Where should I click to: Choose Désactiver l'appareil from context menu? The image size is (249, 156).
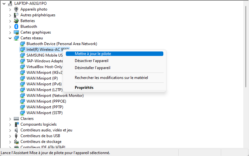coord(114,61)
